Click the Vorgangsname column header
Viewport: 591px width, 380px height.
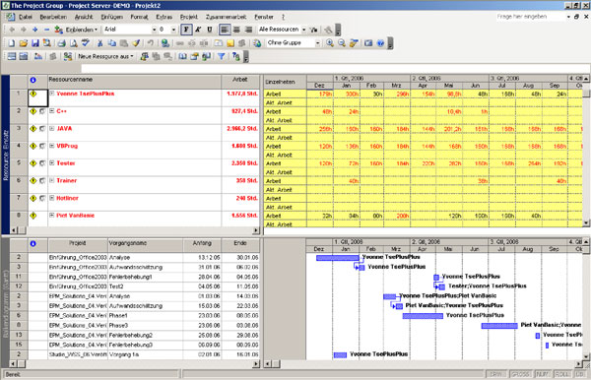146,245
